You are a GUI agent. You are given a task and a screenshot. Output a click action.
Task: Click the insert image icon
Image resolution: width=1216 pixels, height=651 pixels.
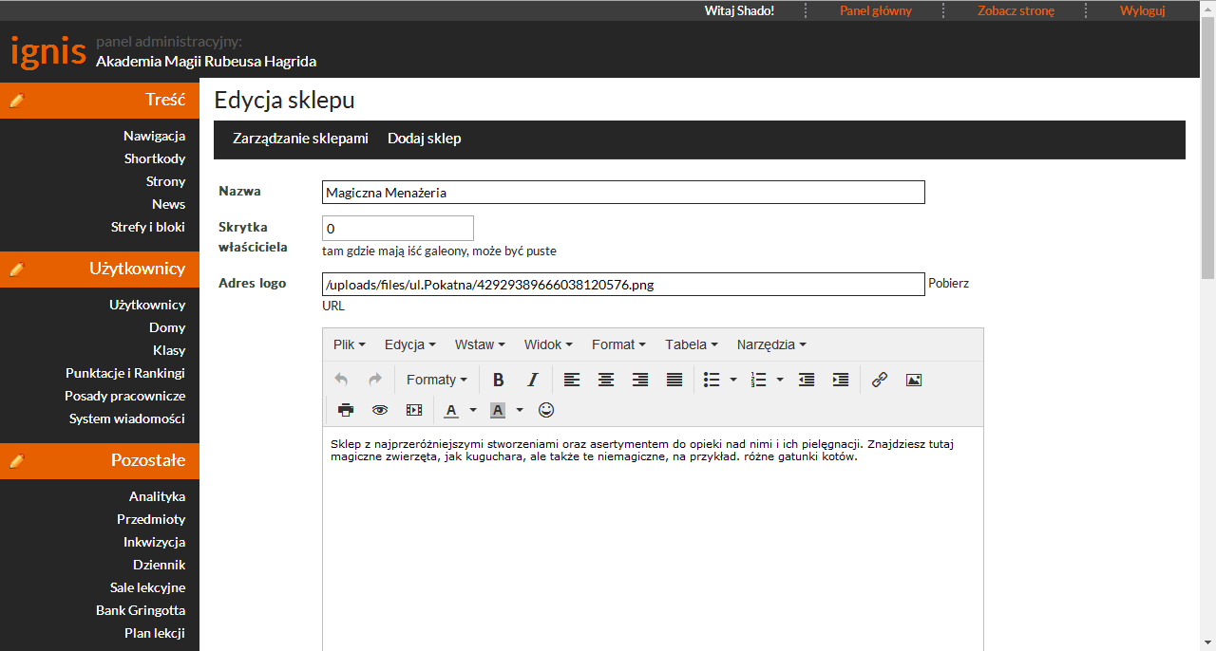914,380
